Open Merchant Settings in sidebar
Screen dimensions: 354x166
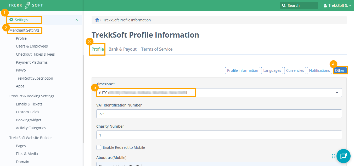(x=24, y=30)
